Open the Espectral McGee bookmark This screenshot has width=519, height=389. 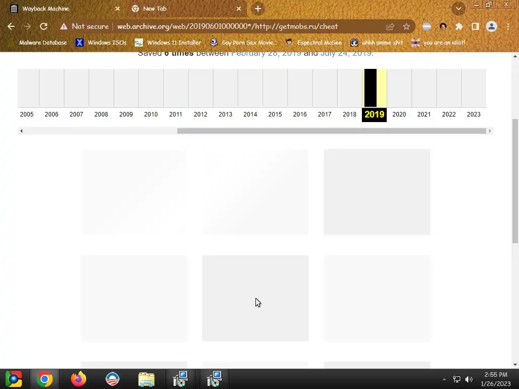[313, 43]
